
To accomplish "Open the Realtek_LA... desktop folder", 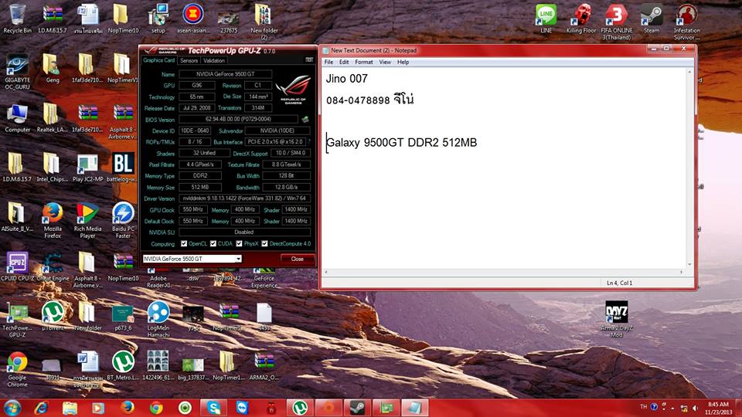I will click(x=53, y=118).
